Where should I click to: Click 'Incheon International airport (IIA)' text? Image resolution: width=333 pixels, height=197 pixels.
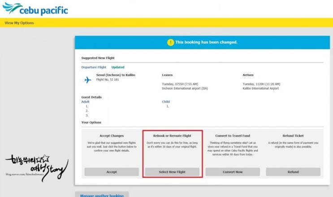pyautogui.click(x=185, y=89)
